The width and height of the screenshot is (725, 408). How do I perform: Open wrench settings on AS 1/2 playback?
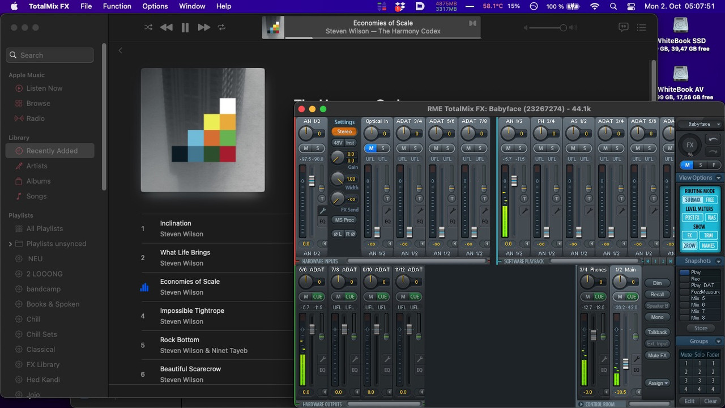point(589,210)
